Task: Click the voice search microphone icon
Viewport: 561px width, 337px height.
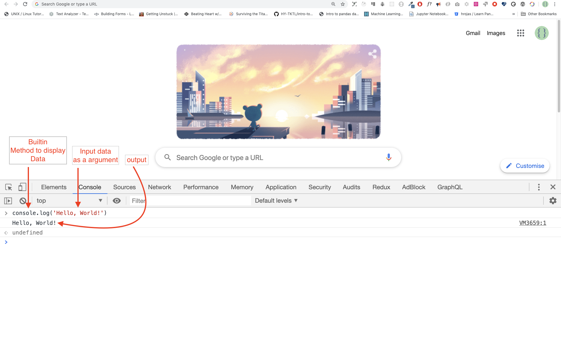Action: (389, 158)
